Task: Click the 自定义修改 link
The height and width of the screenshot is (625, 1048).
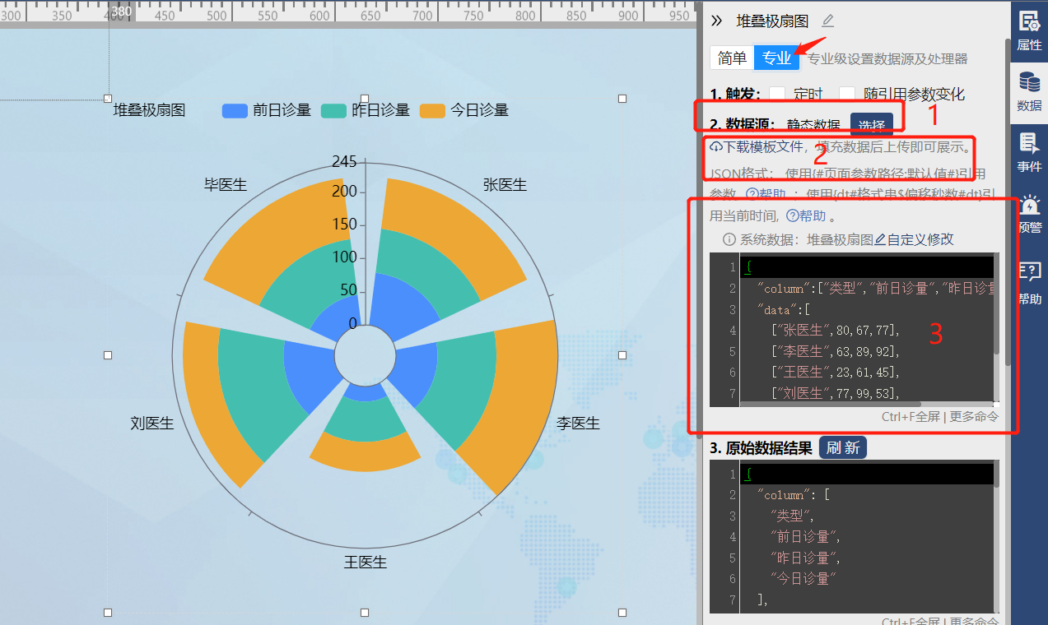Action: coord(914,239)
